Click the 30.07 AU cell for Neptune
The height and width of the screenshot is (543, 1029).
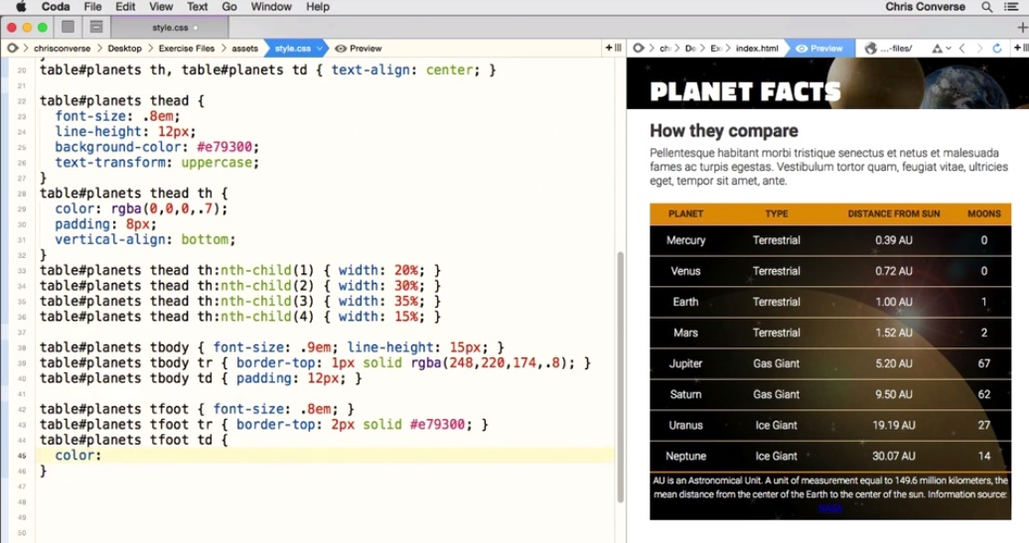pyautogui.click(x=894, y=456)
